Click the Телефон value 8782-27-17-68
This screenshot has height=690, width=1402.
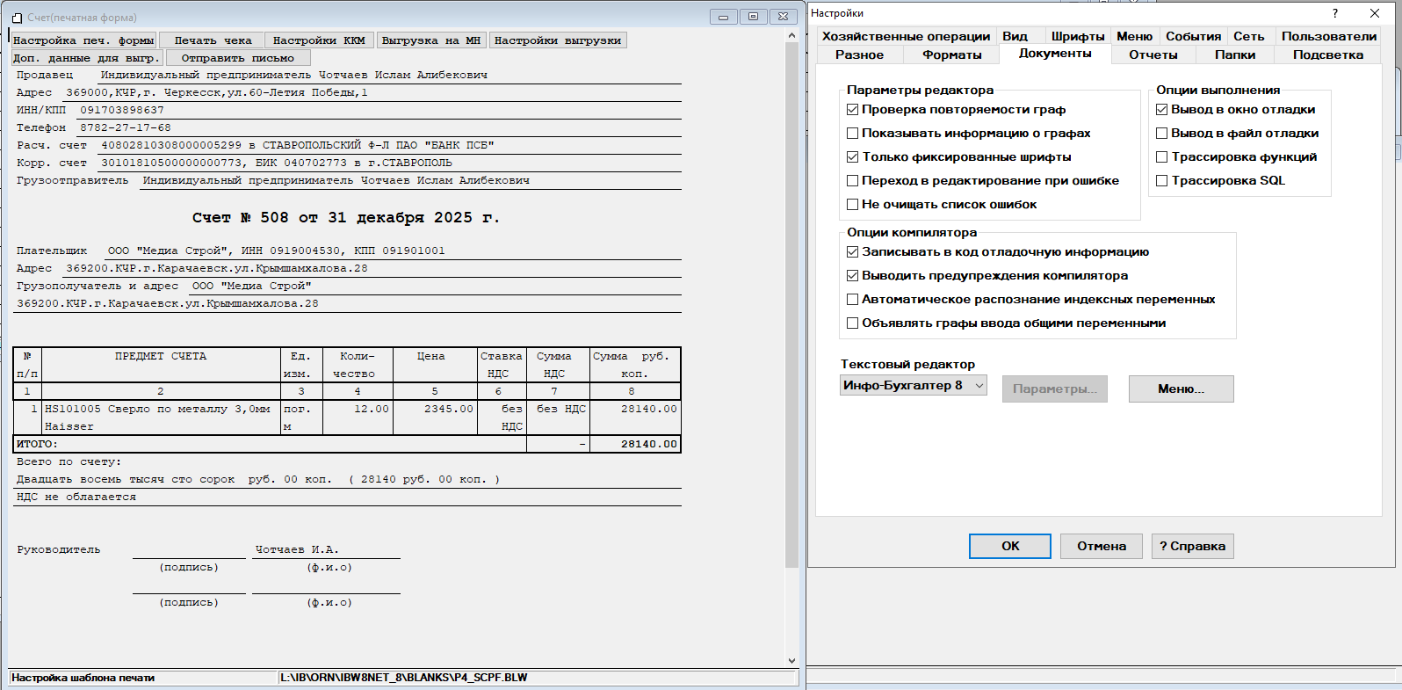[126, 127]
